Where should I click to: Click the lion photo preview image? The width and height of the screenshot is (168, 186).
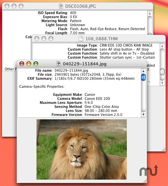point(82,149)
